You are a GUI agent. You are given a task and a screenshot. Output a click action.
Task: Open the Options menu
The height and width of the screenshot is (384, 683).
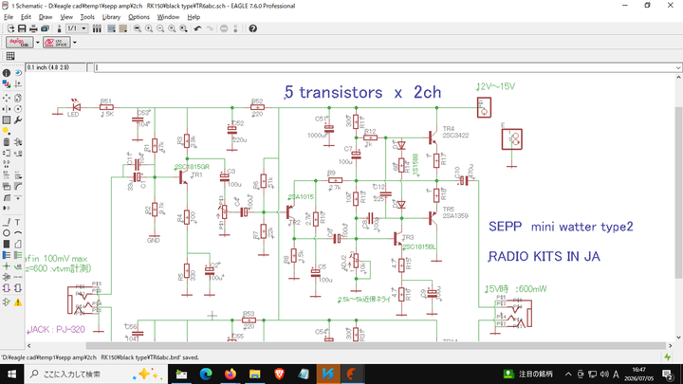(x=138, y=17)
